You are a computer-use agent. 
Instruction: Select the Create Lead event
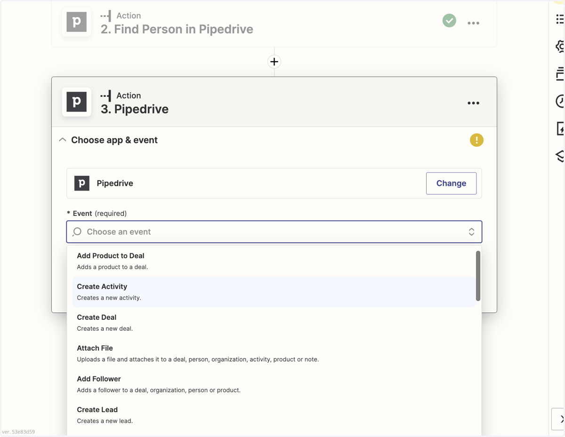pyautogui.click(x=274, y=415)
